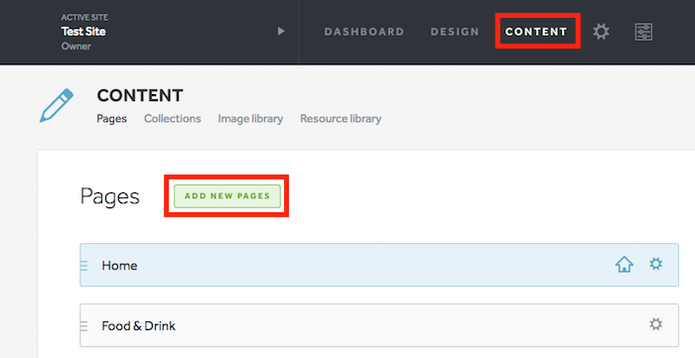
Task: Click the home icon on Home row
Action: tap(625, 265)
